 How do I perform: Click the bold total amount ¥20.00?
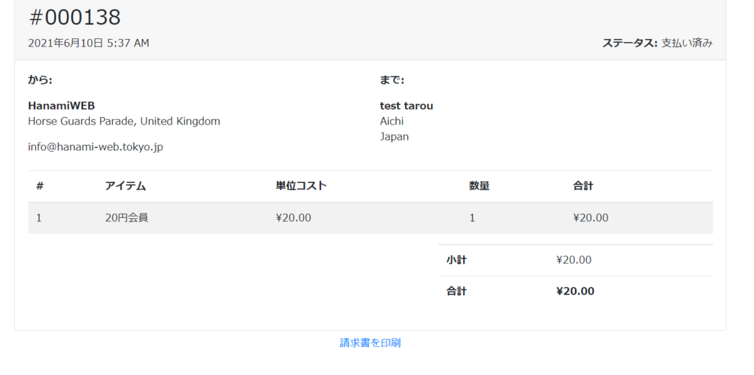pyautogui.click(x=575, y=291)
